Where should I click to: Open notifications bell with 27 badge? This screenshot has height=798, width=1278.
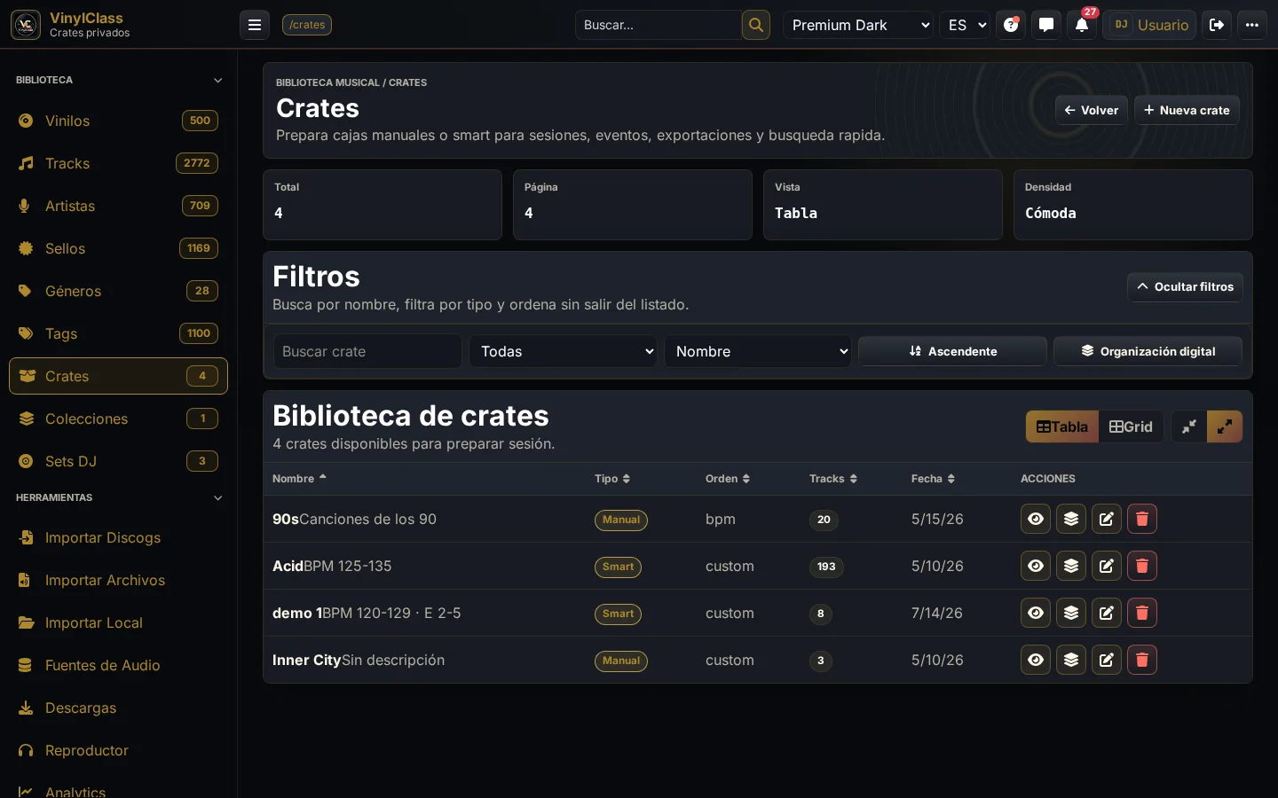point(1082,25)
